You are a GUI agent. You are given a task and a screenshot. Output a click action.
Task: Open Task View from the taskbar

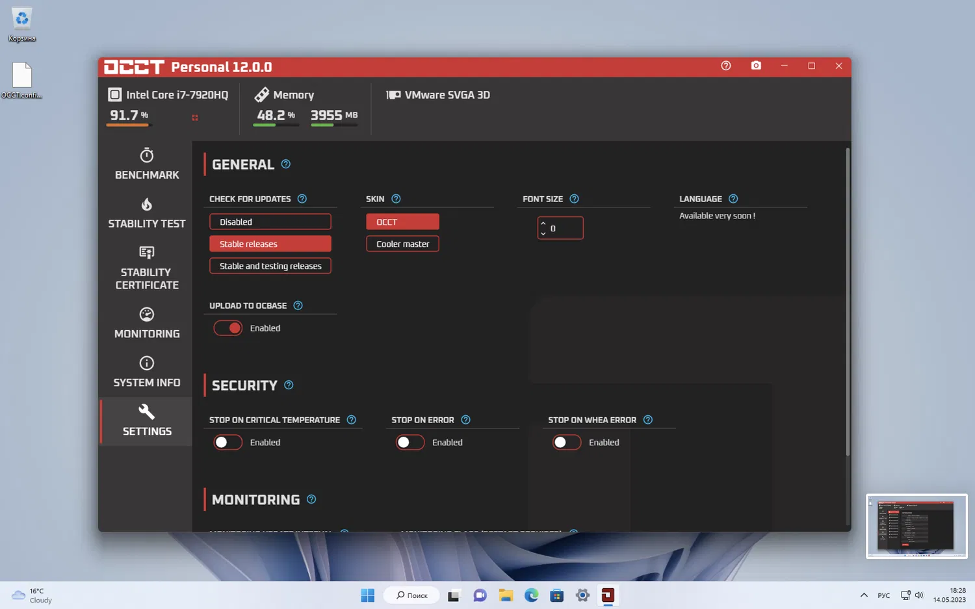coord(454,595)
